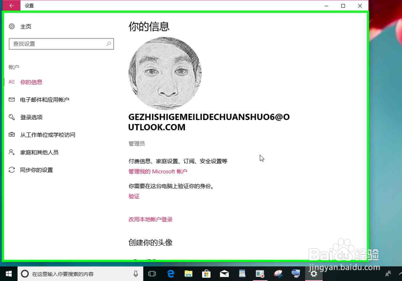Open Task View from the taskbar
The width and height of the screenshot is (402, 281).
(152, 274)
